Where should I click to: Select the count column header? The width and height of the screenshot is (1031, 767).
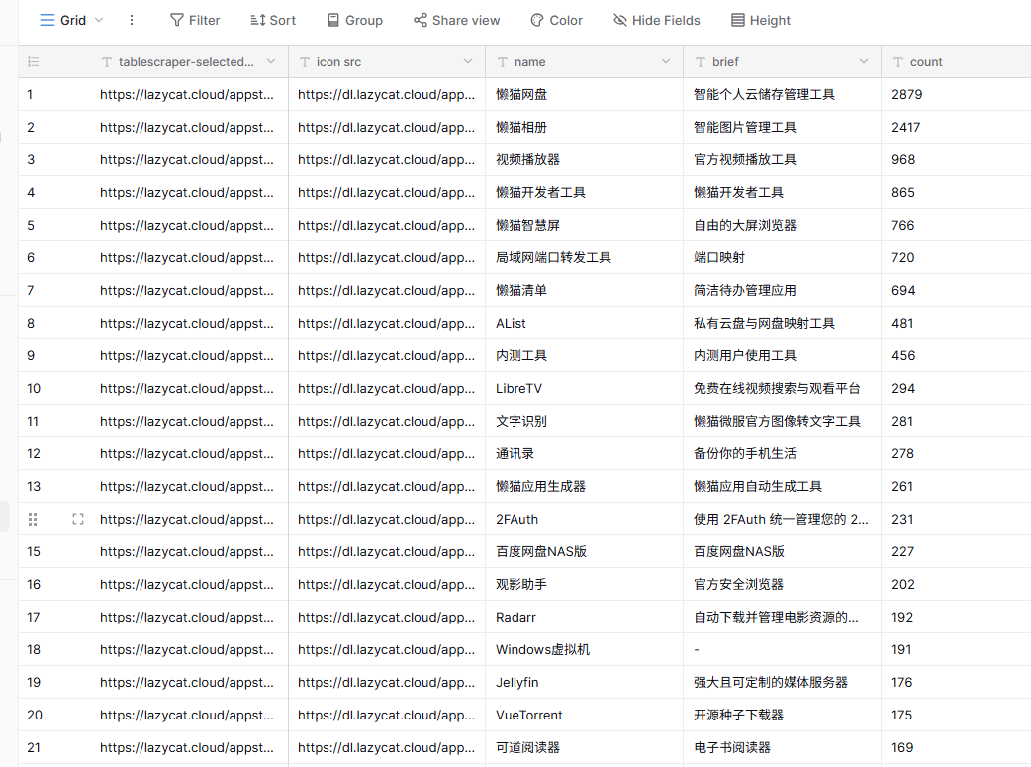tap(956, 61)
